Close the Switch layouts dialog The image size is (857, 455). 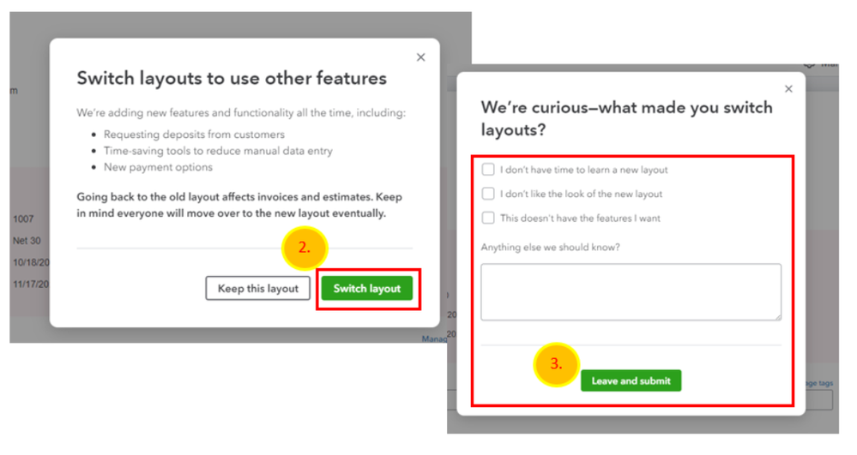420,57
